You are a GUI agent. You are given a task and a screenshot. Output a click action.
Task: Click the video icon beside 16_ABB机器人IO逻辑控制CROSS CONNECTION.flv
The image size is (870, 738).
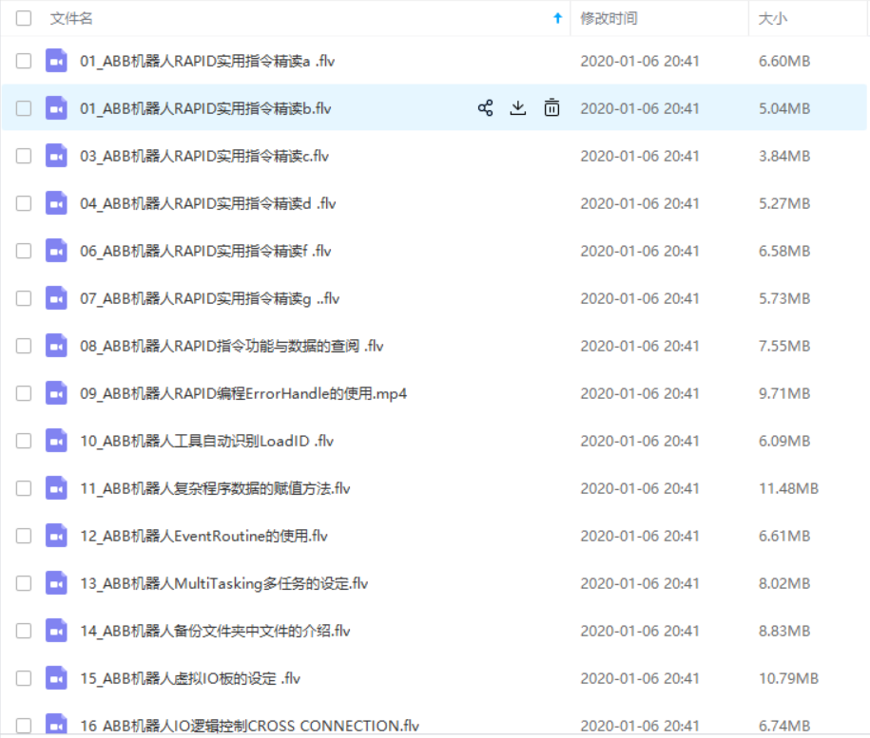click(x=56, y=725)
